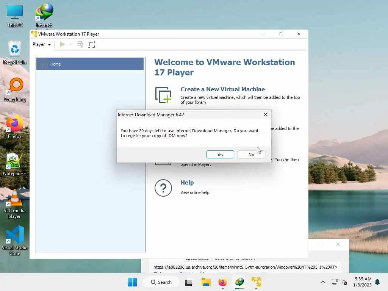
Task: Click archive.org URL in IDM download window
Action: (x=245, y=267)
